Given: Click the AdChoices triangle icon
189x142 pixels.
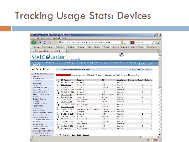Looking at the screenshot, I should click(79, 59).
